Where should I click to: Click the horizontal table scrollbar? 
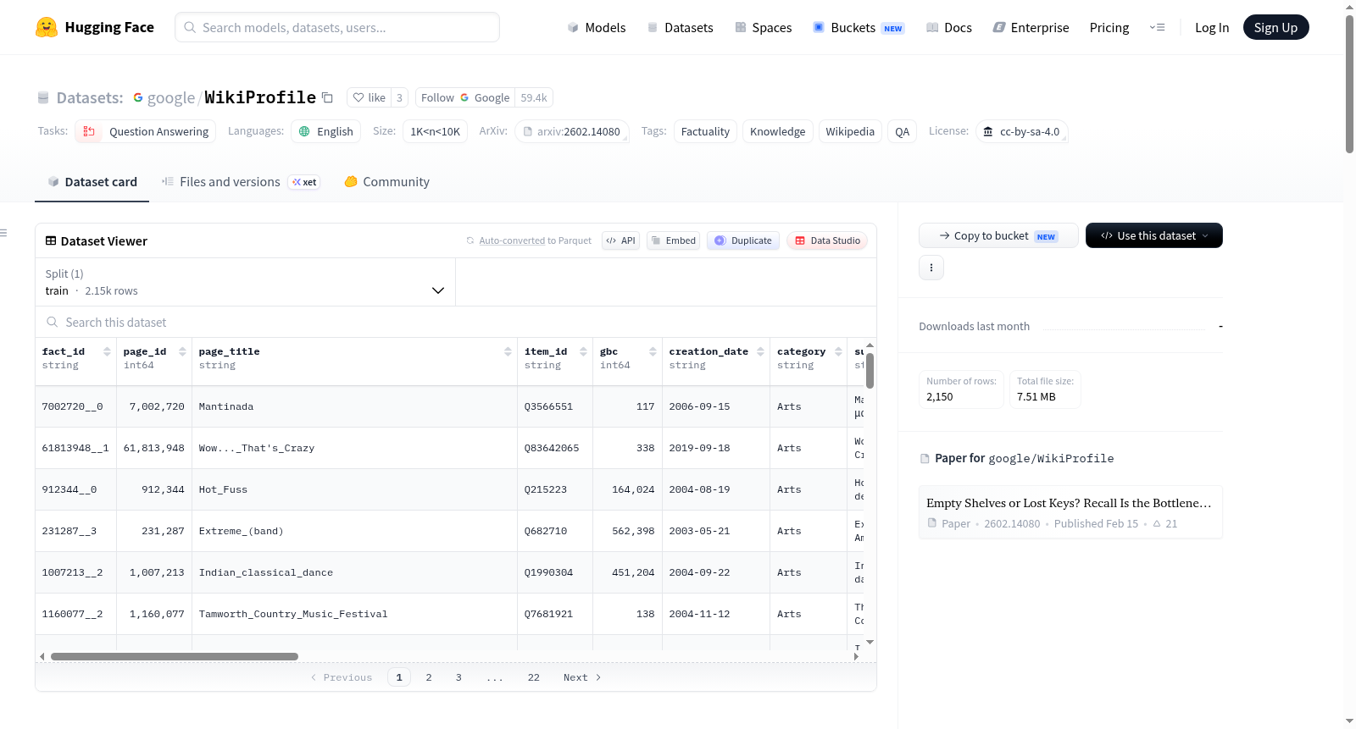click(x=175, y=656)
